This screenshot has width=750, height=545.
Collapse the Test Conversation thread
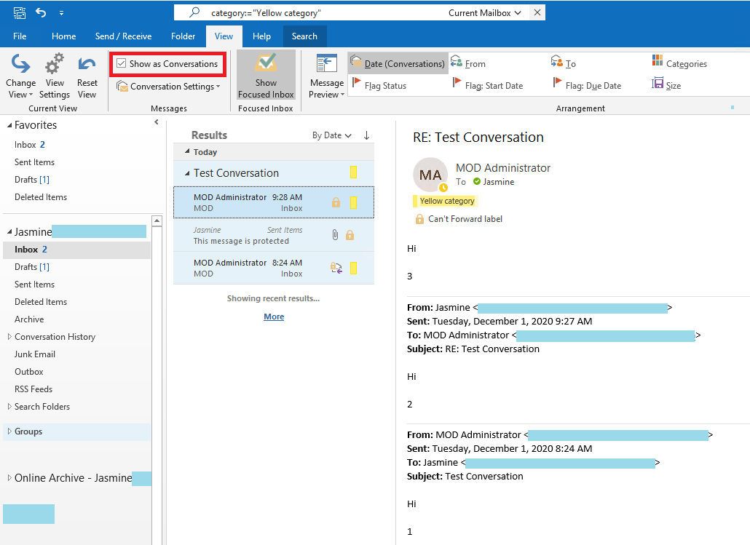pos(188,173)
